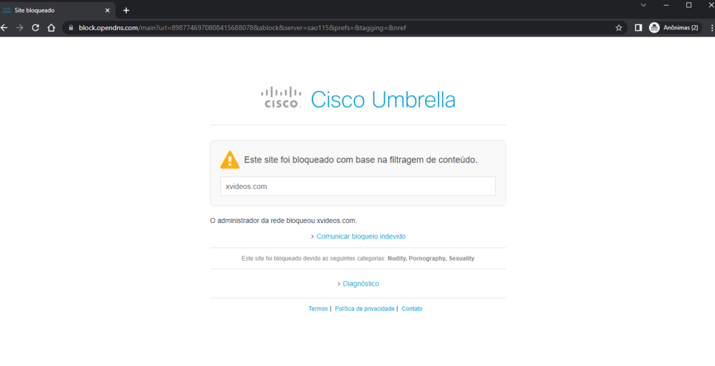This screenshot has height=366, width=715.
Task: Click the xvideos.com blocked domain field
Action: click(x=357, y=186)
